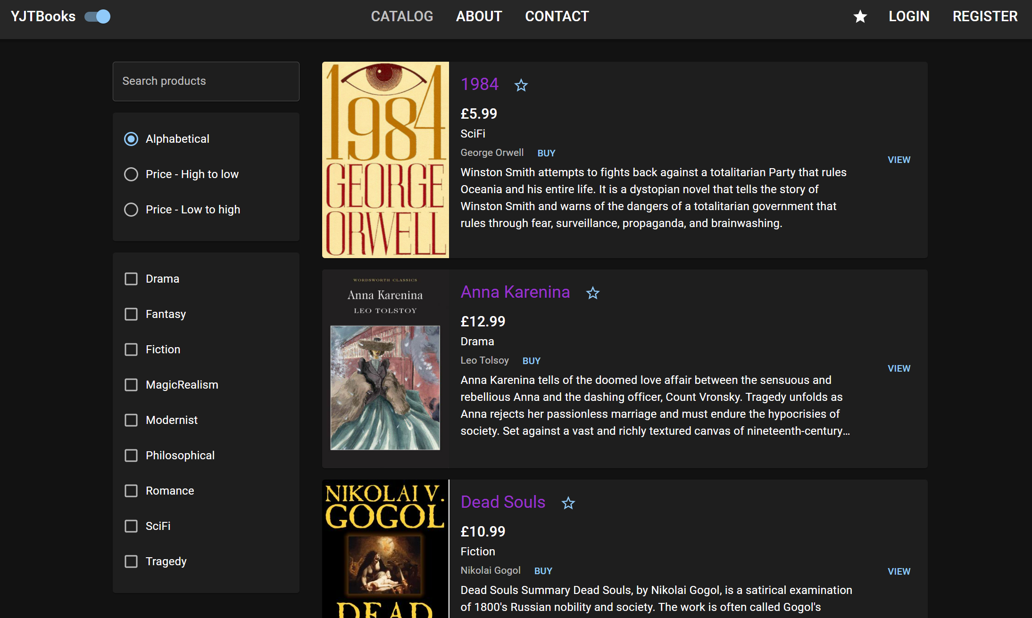The image size is (1032, 618).
Task: Tick the Fiction category checkbox
Action: 131,350
